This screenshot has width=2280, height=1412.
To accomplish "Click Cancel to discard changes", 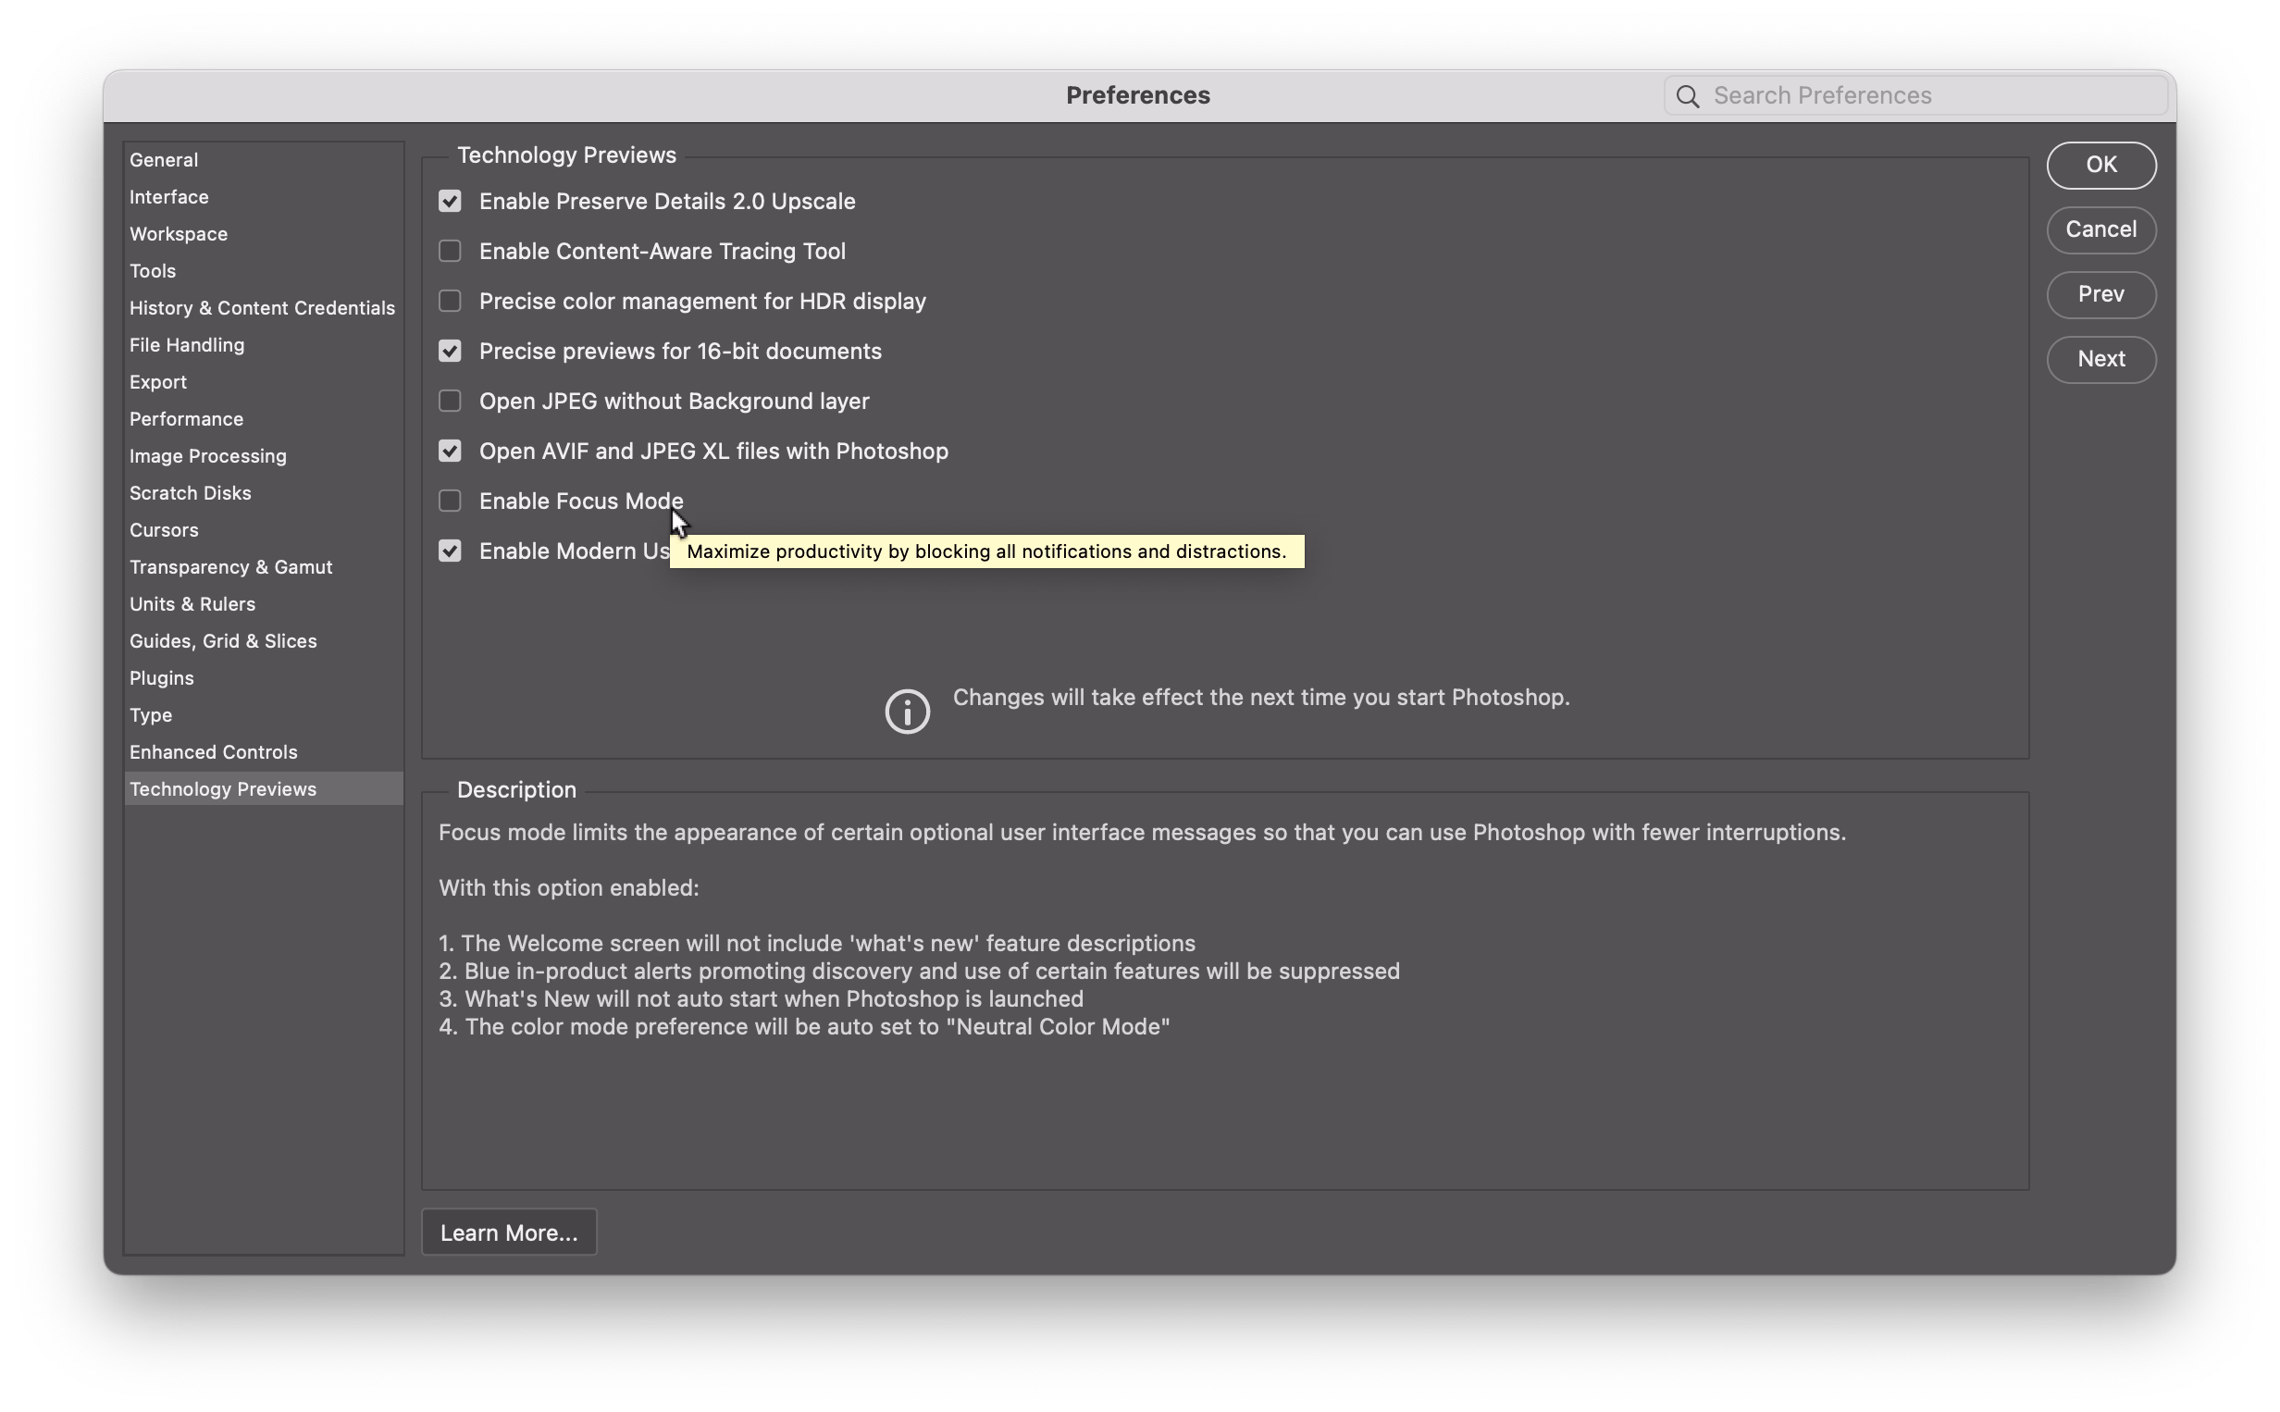I will click(2100, 229).
